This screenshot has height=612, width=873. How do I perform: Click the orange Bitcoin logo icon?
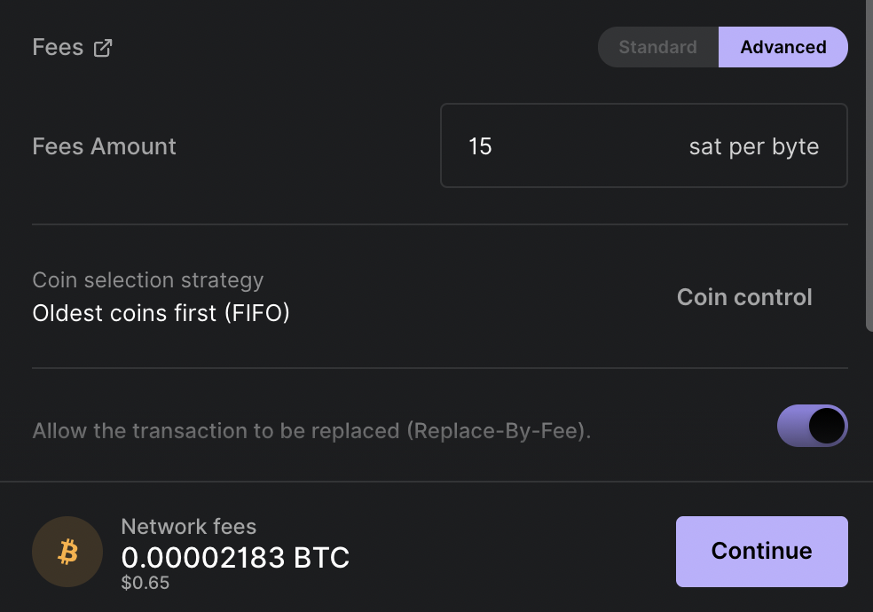pyautogui.click(x=67, y=552)
